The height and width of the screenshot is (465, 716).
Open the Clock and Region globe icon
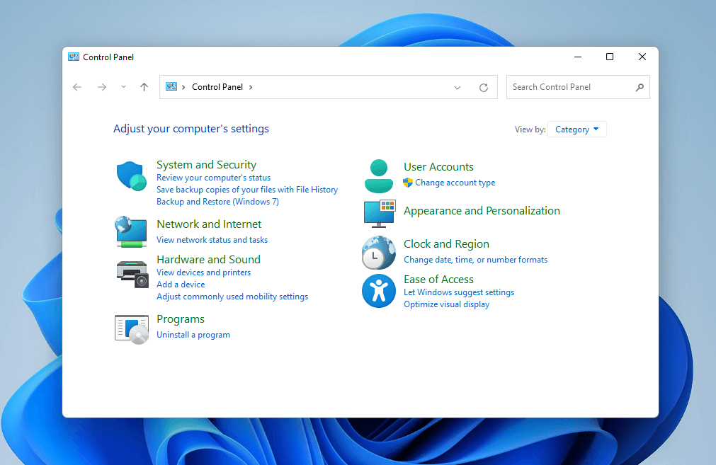click(379, 253)
